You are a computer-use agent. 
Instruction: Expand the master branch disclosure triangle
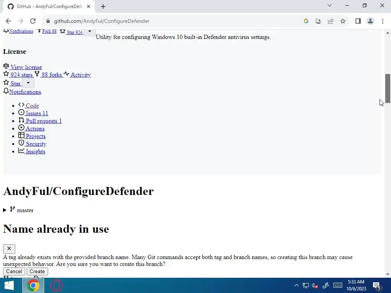click(x=5, y=210)
